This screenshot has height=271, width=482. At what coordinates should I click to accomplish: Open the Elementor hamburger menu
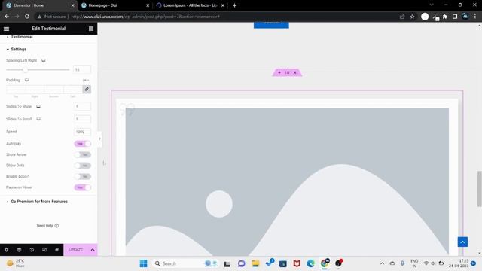tap(7, 29)
